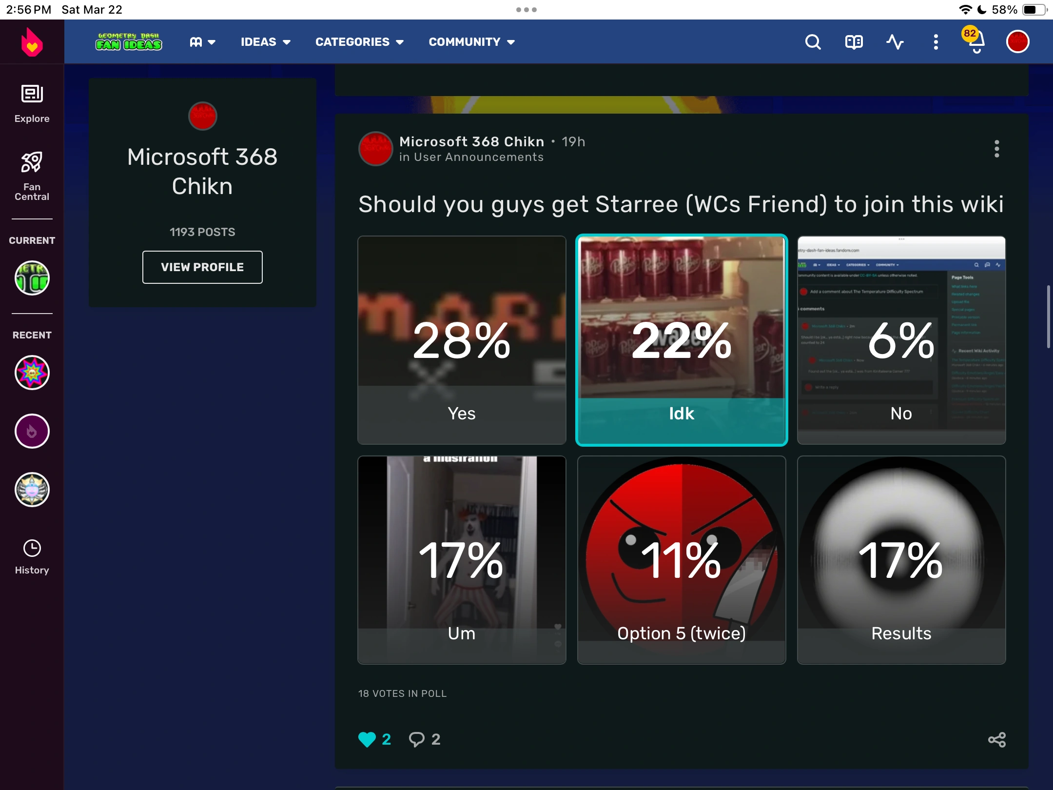Expand the CATEGORIES dropdown menu
The image size is (1053, 790).
(x=359, y=42)
